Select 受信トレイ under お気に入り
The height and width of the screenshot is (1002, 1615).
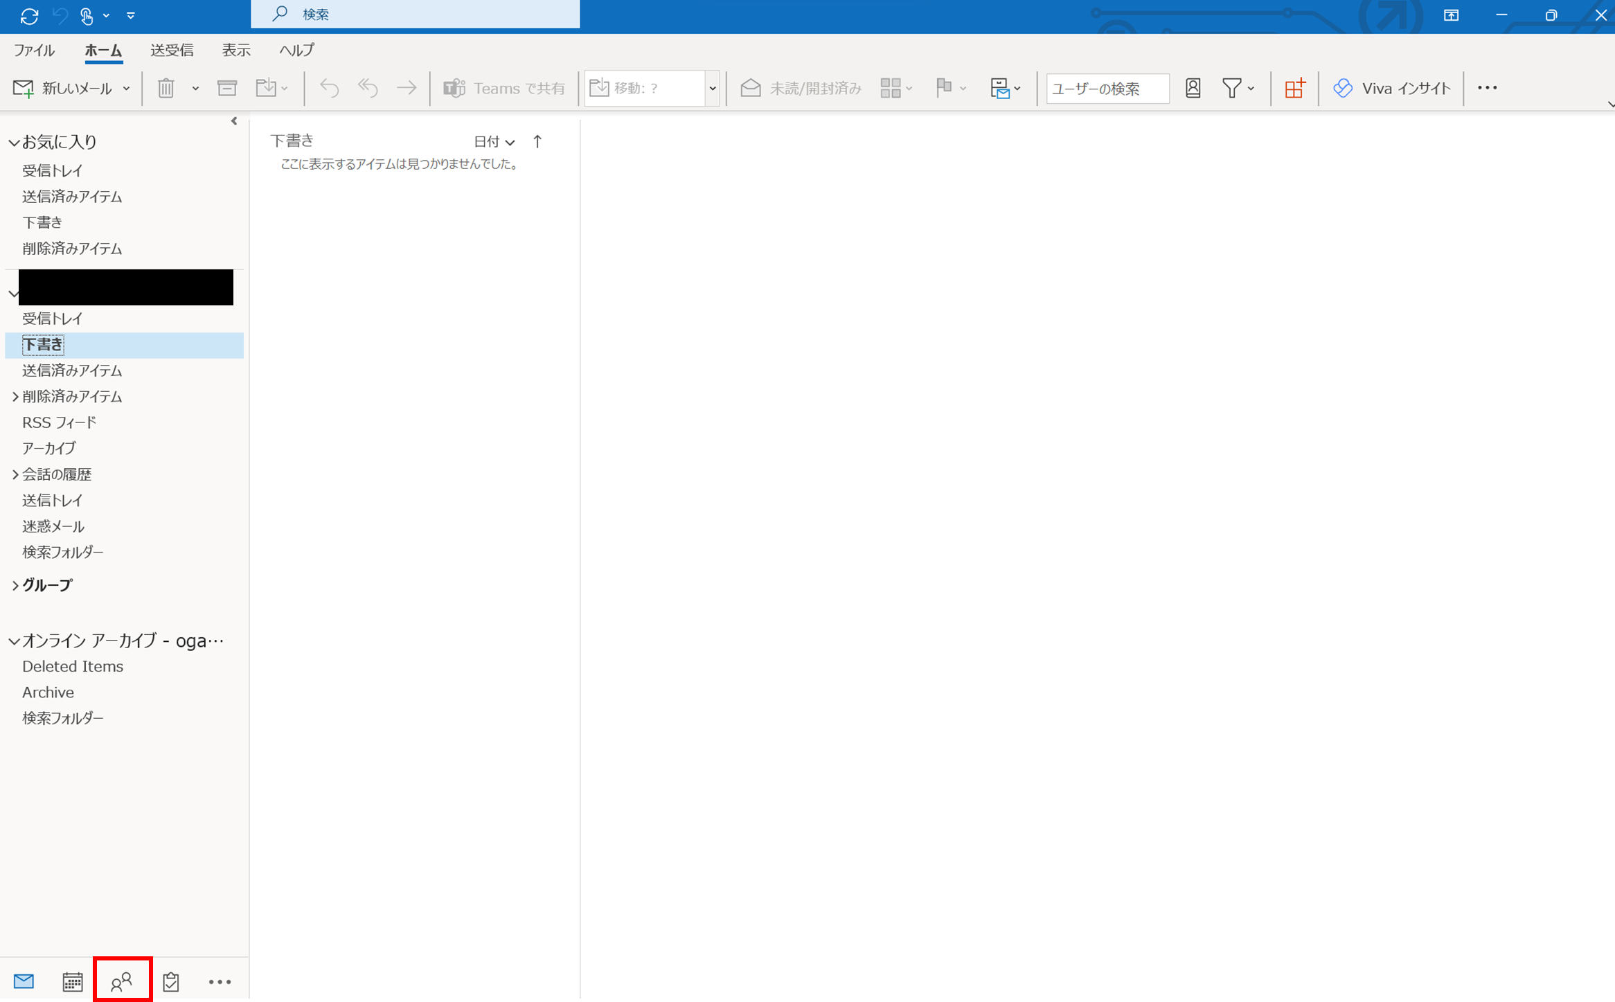[x=53, y=170]
